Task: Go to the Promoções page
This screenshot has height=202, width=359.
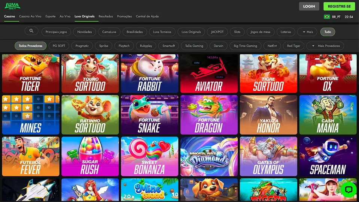Action: [x=124, y=16]
